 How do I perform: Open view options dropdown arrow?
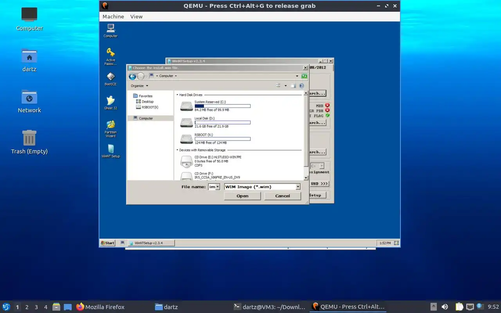(x=285, y=86)
